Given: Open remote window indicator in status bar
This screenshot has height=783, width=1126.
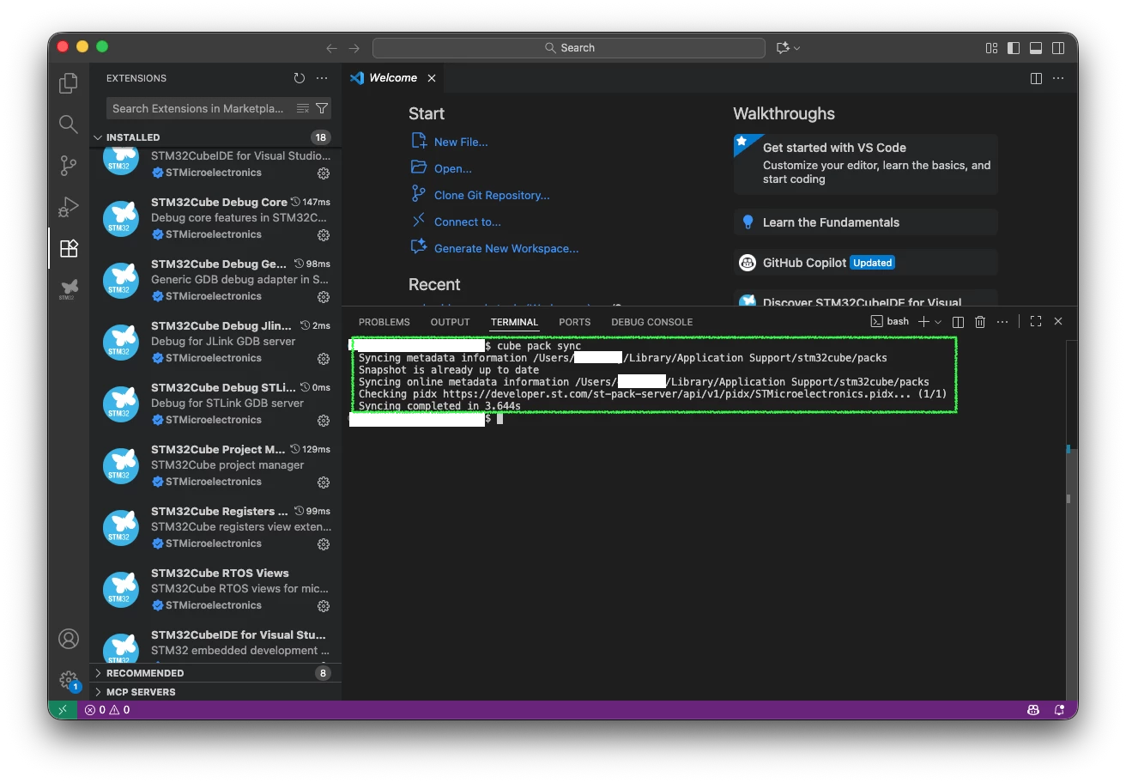Looking at the screenshot, I should [x=62, y=710].
